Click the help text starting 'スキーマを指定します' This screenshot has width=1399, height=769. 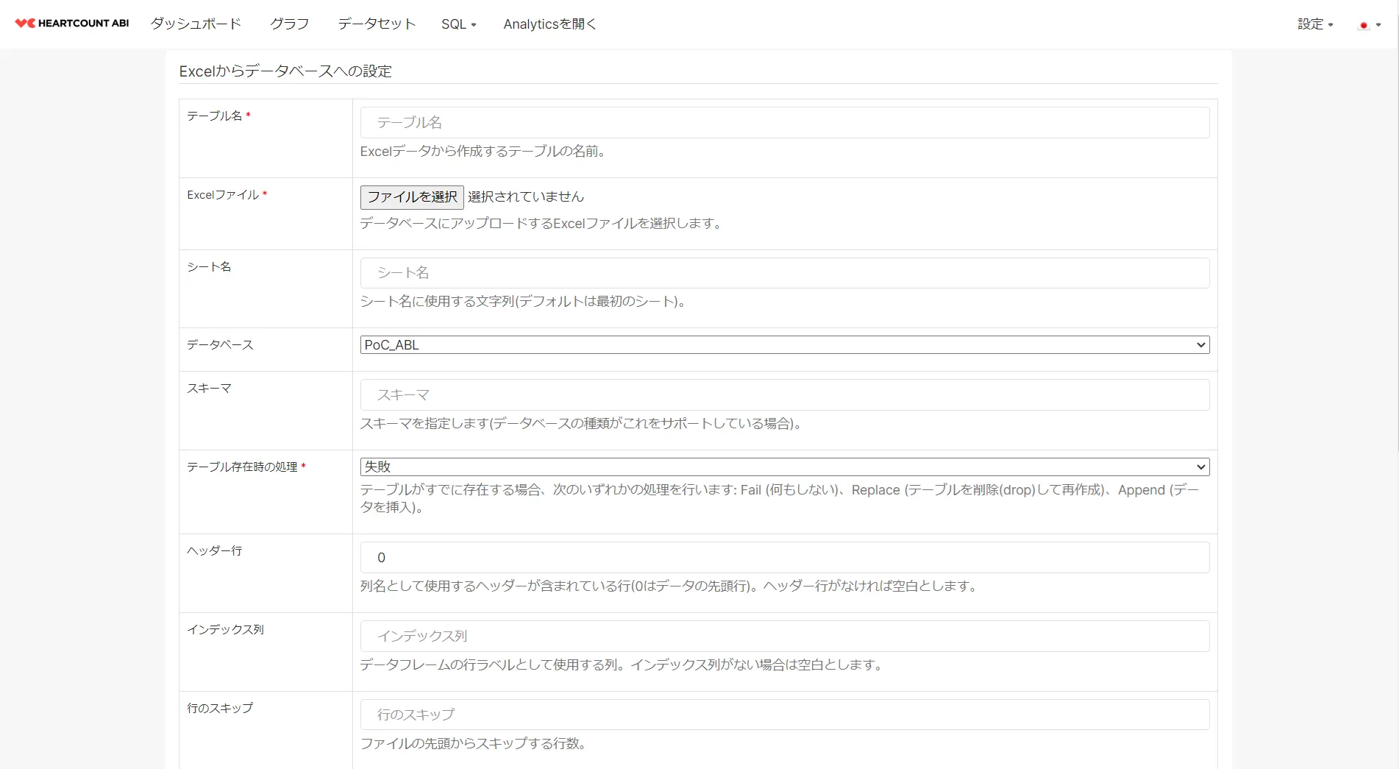pyautogui.click(x=580, y=424)
